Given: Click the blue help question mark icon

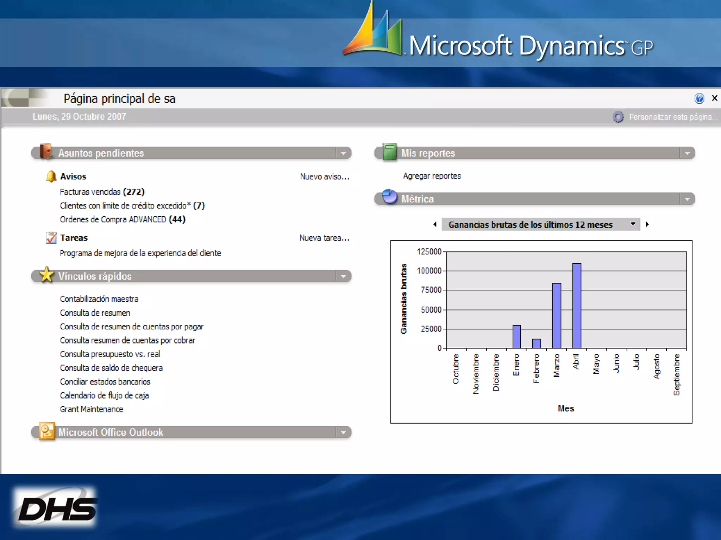Looking at the screenshot, I should (x=699, y=98).
